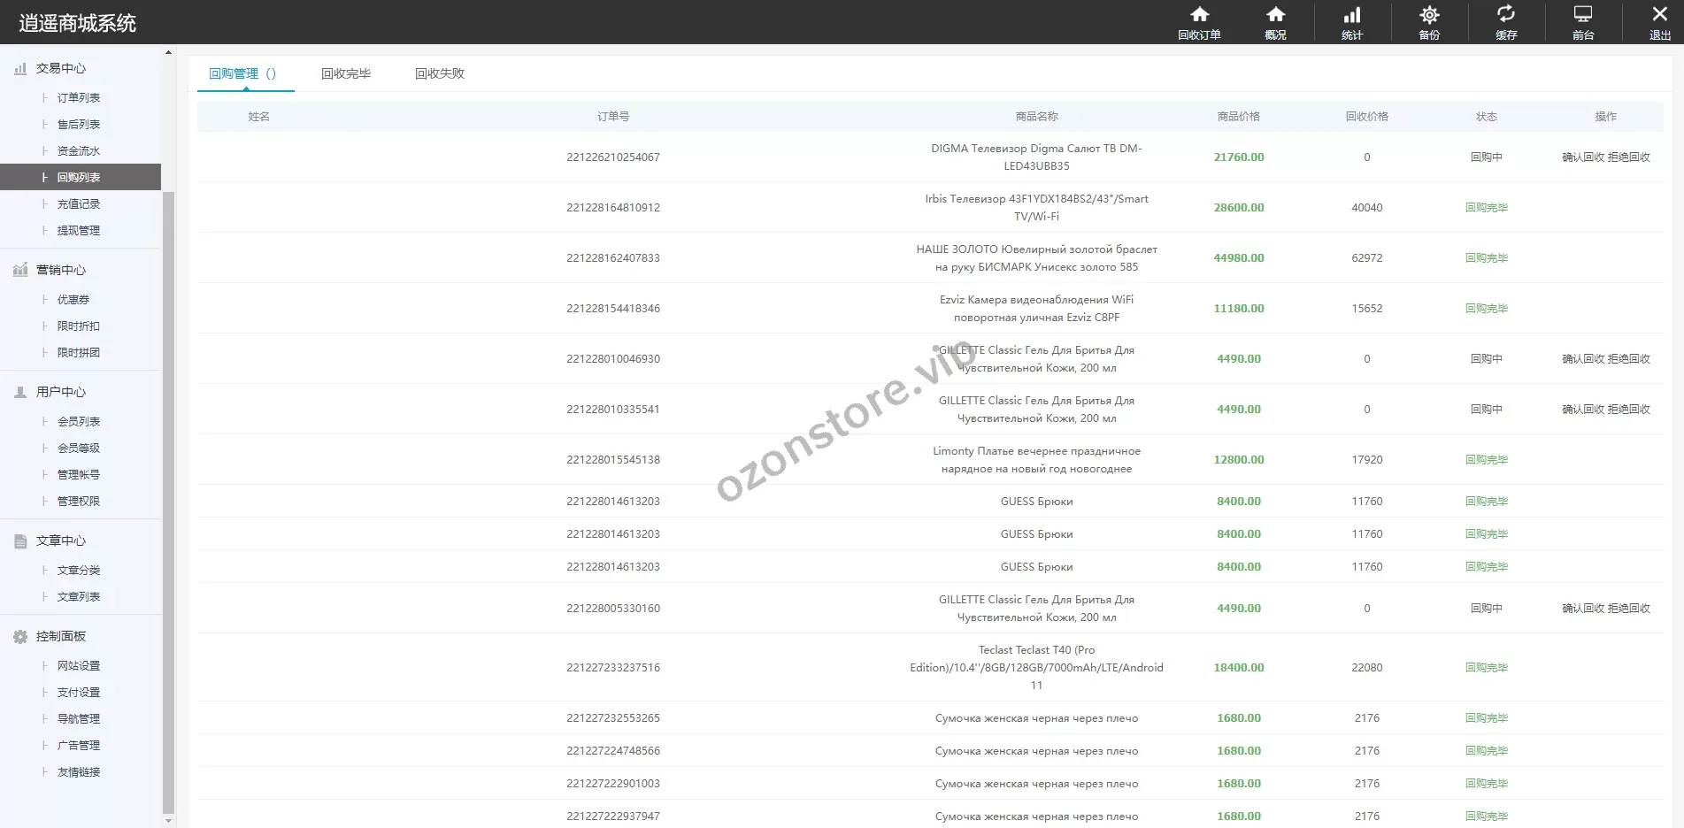This screenshot has width=1684, height=828.
Task: Toggle the 文章中心 sidebar group
Action: [60, 540]
